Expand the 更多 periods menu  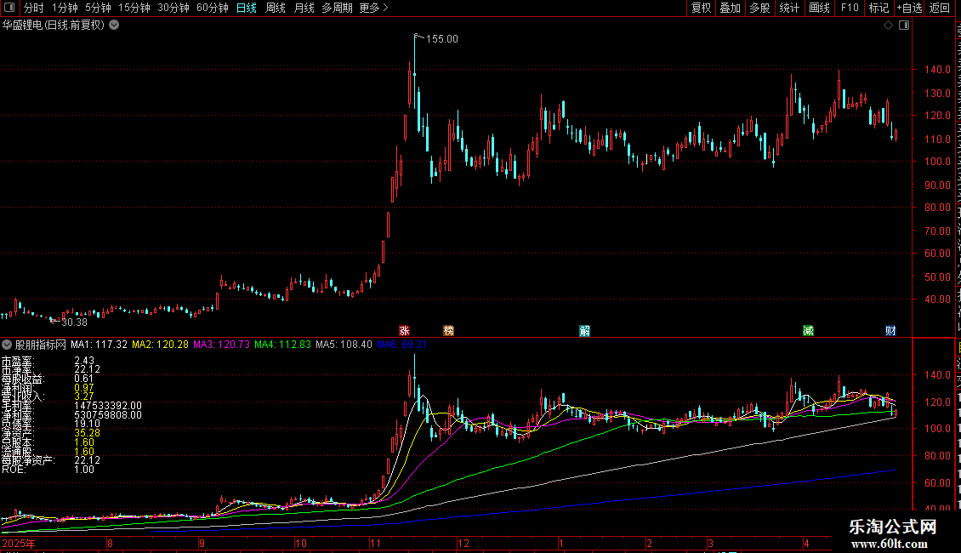click(373, 8)
